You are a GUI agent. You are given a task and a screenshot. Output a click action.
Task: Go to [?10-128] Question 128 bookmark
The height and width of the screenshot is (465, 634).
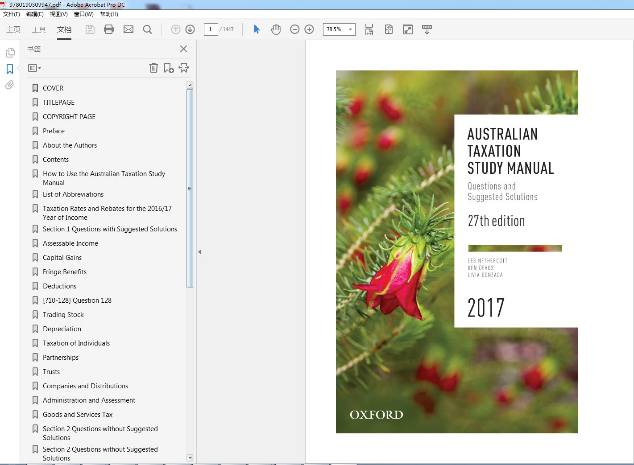pos(77,300)
